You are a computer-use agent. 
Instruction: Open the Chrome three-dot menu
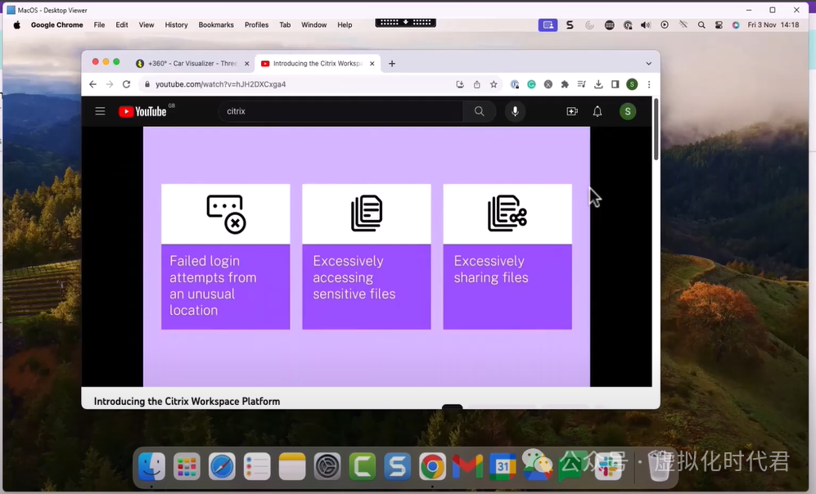tap(649, 84)
